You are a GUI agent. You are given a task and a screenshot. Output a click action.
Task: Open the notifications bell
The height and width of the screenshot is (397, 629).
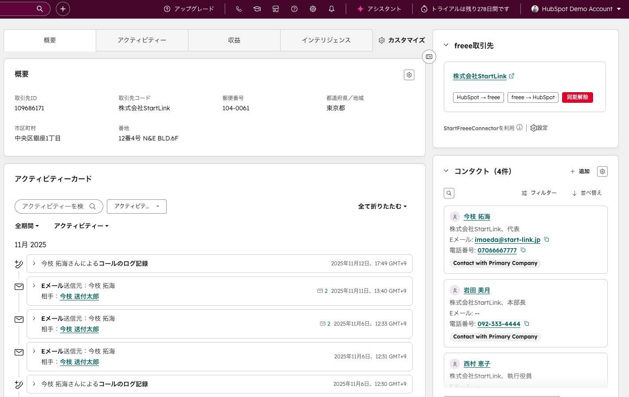(x=332, y=9)
